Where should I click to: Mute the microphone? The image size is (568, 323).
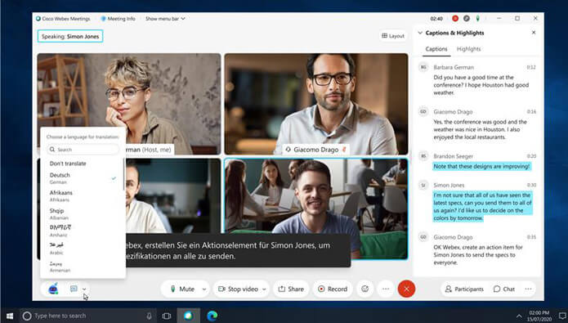click(182, 289)
